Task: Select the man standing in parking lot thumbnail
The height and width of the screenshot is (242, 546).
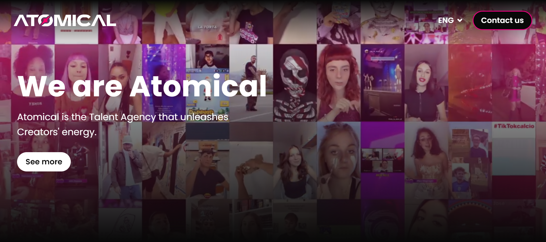Action: coord(251,83)
